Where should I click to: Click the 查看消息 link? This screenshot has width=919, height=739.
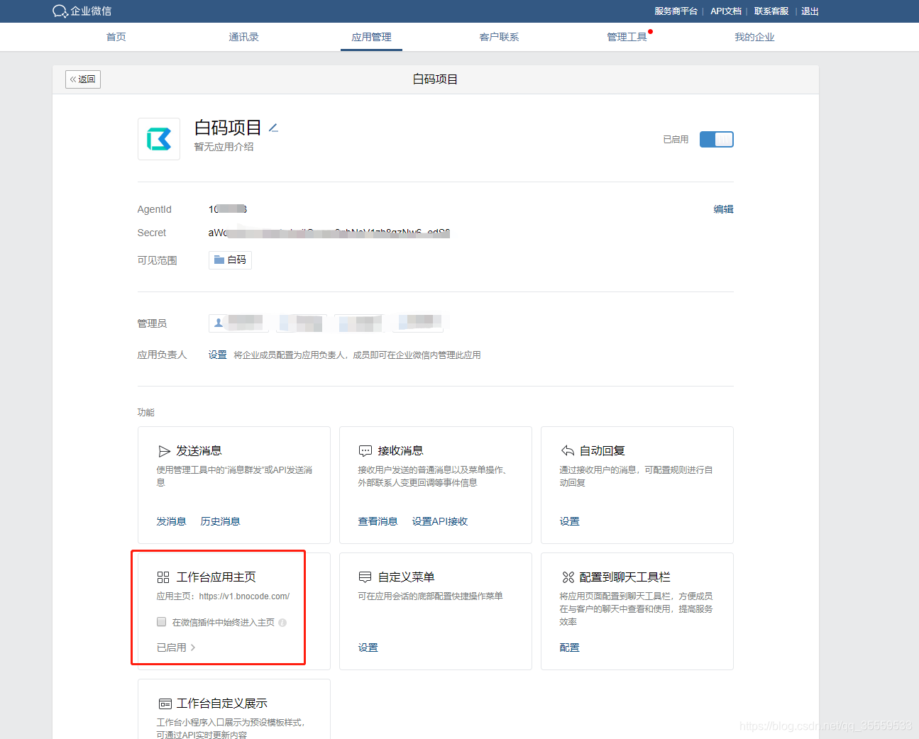[378, 521]
